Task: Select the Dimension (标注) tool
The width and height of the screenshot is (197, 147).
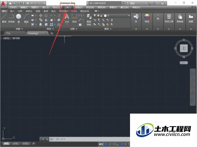Action: pyautogui.click(x=74, y=18)
